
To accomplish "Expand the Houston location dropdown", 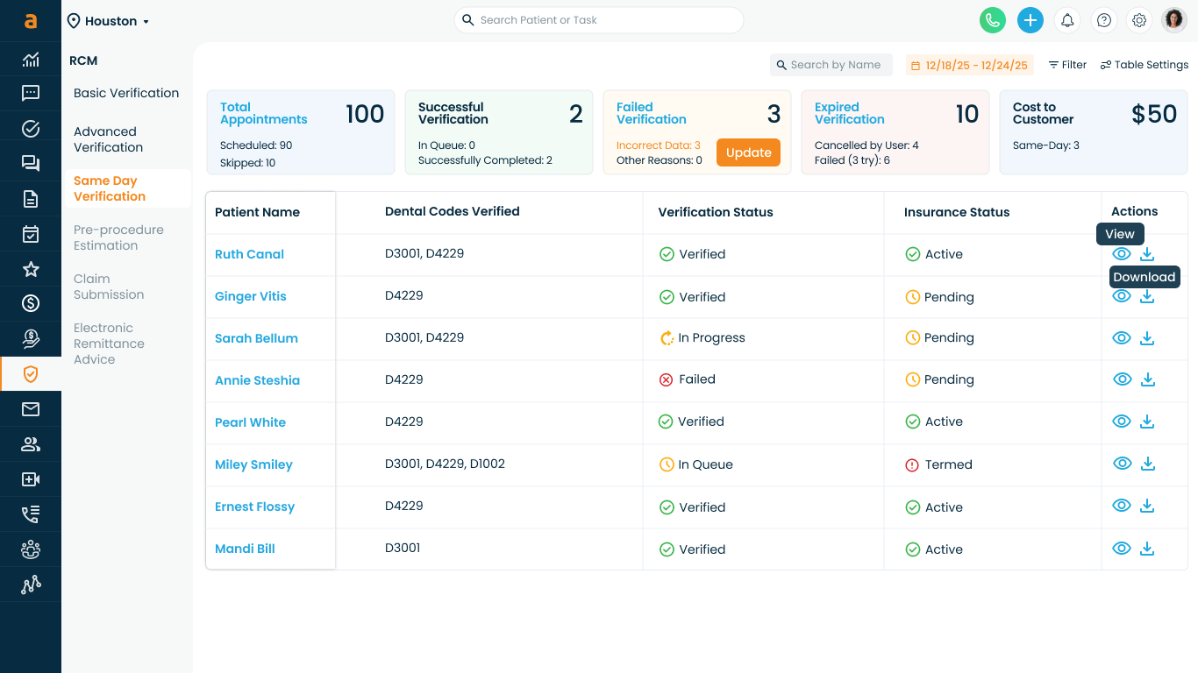I will pyautogui.click(x=109, y=21).
